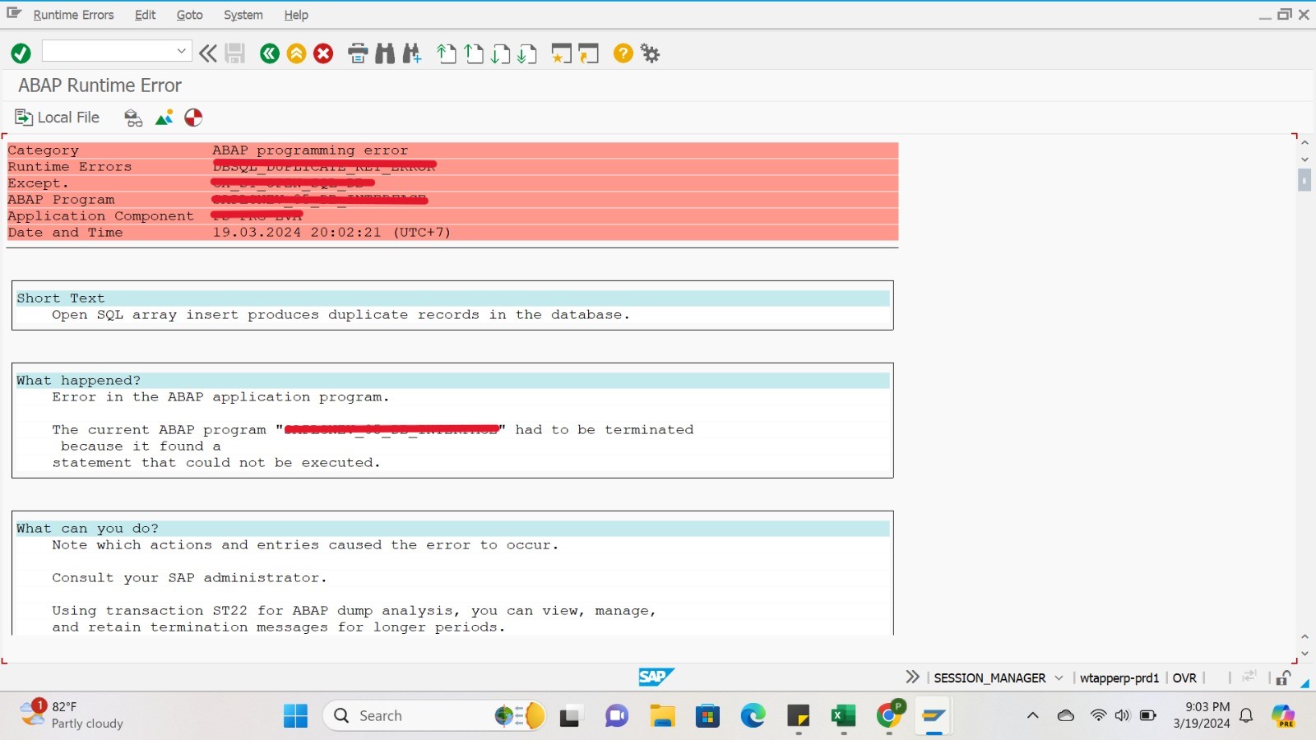Show hidden tray icons chevron

[1032, 715]
